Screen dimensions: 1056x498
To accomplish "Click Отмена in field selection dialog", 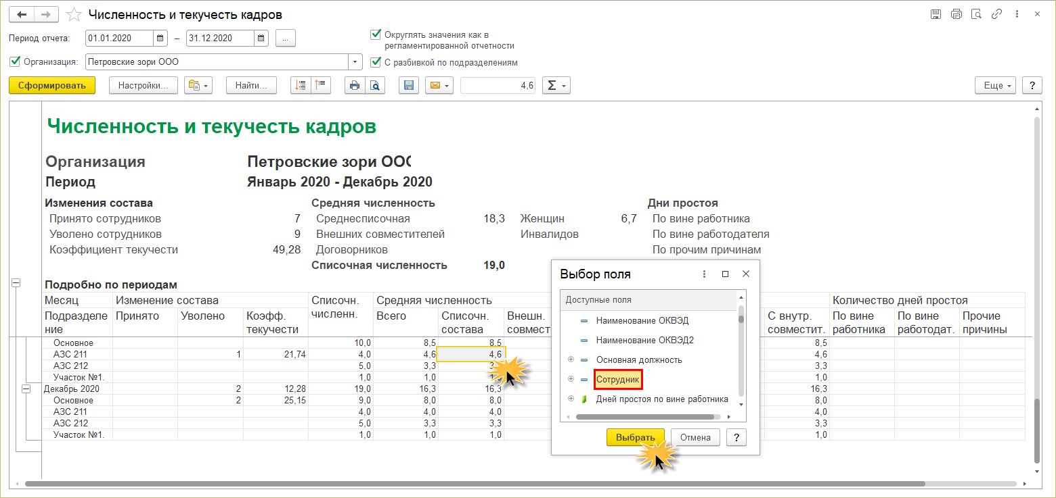I will coord(695,437).
